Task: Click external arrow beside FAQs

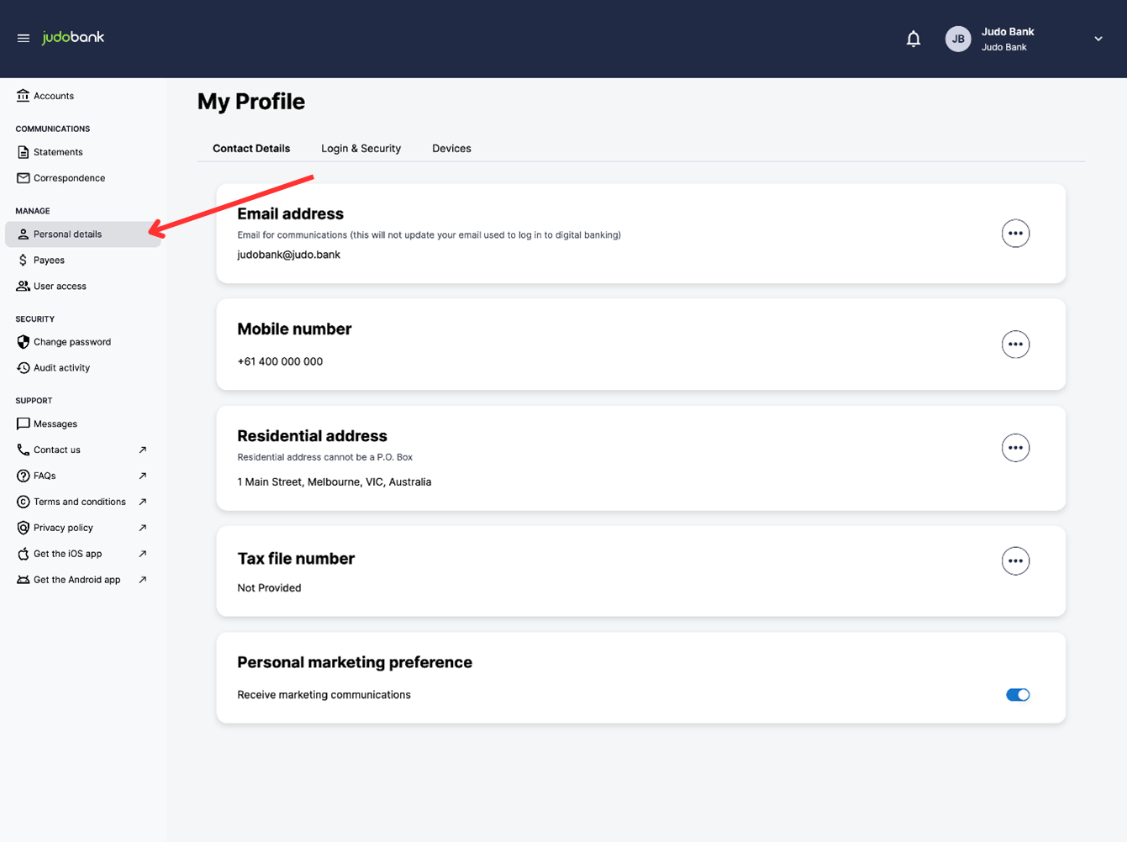Action: pos(143,476)
